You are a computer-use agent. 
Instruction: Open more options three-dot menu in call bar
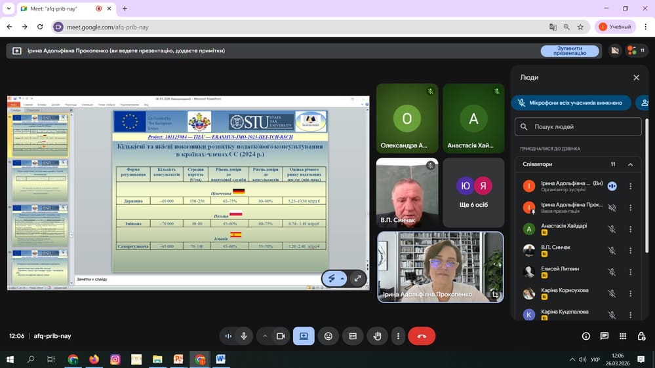pyautogui.click(x=398, y=336)
